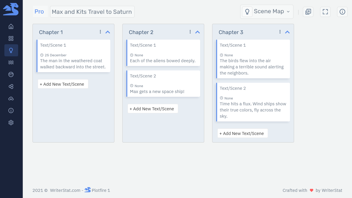Add a new Text/Scene to Chapter 2
The width and height of the screenshot is (352, 198).
click(x=152, y=109)
